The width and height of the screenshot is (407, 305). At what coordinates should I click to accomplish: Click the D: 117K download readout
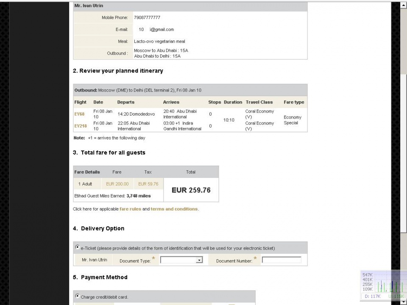coord(371,296)
